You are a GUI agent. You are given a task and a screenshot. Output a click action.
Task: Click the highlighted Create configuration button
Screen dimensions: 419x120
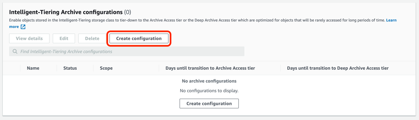click(139, 38)
